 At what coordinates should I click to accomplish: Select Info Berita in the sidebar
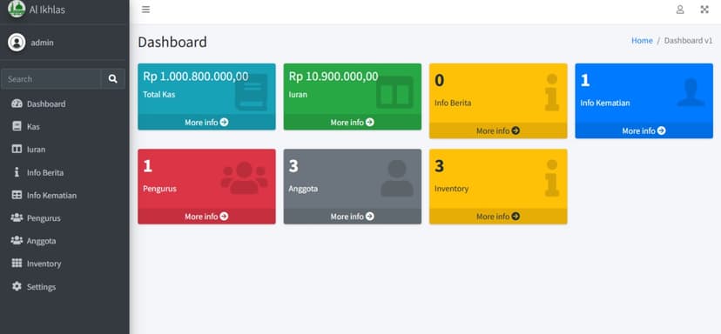(x=64, y=172)
